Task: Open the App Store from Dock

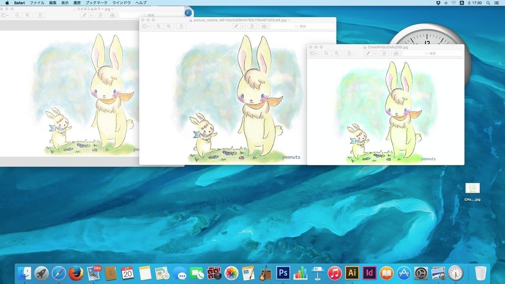Action: (x=404, y=273)
